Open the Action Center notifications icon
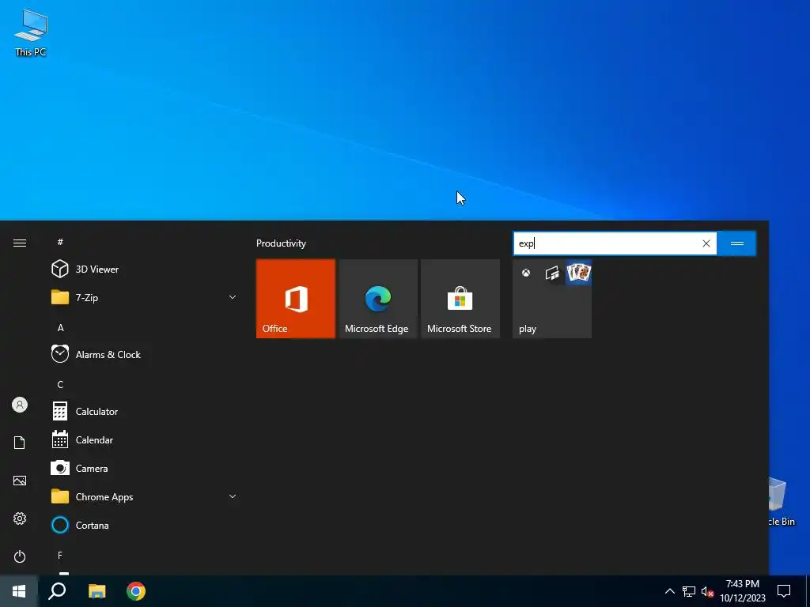This screenshot has width=810, height=607. pyautogui.click(x=784, y=591)
